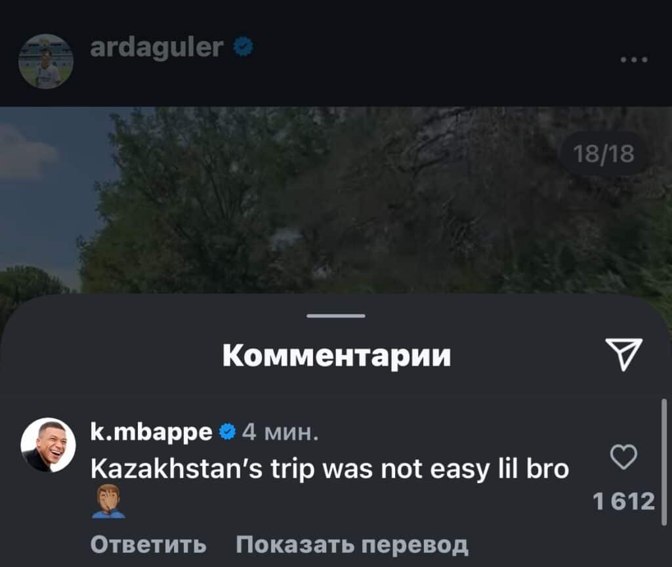
Task: Share the post via paper plane icon
Action: tap(623, 354)
